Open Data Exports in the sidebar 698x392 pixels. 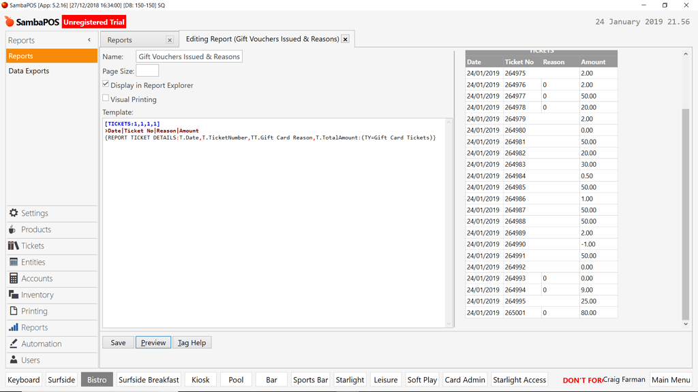coord(28,70)
